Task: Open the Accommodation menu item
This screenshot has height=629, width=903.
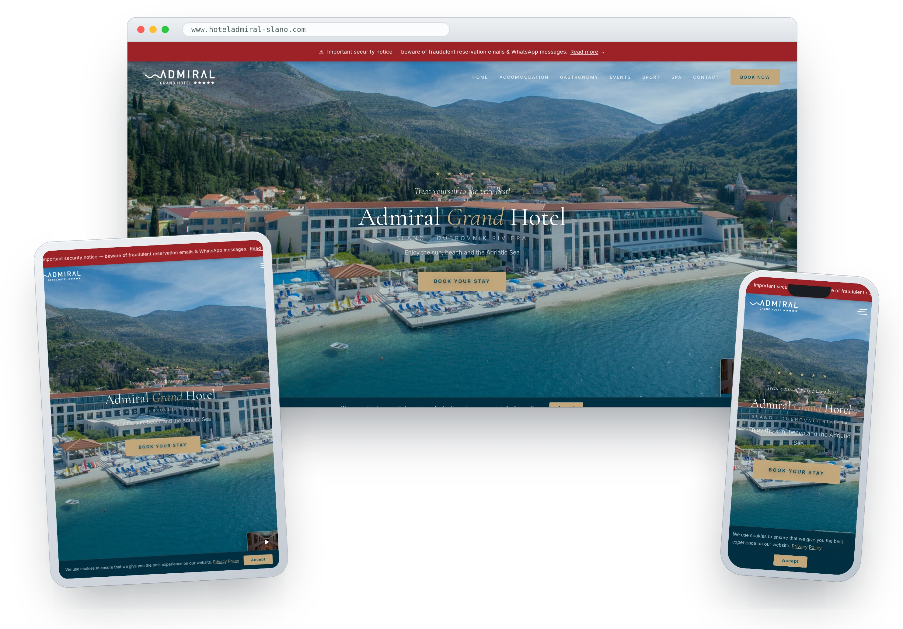Action: 524,78
